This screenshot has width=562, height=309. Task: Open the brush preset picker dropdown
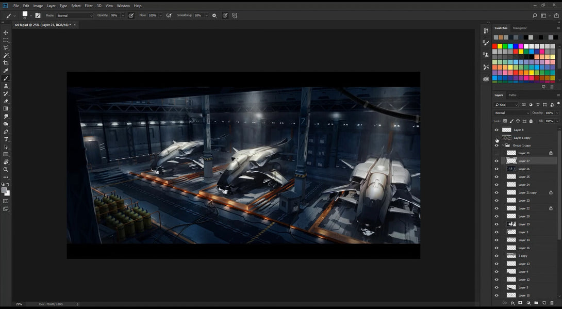tap(31, 16)
